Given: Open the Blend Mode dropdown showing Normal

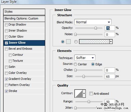Looking at the screenshot, I should [93, 22].
